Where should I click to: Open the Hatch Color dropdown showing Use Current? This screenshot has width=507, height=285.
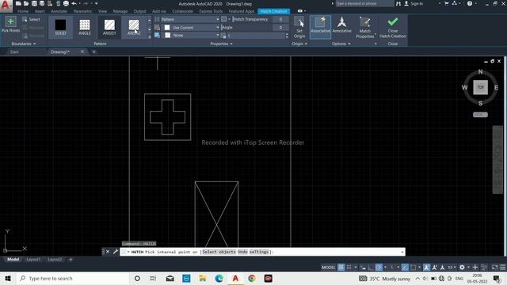[191, 28]
